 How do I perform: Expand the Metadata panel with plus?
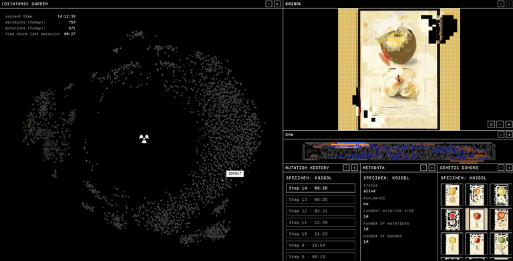[x=432, y=168]
